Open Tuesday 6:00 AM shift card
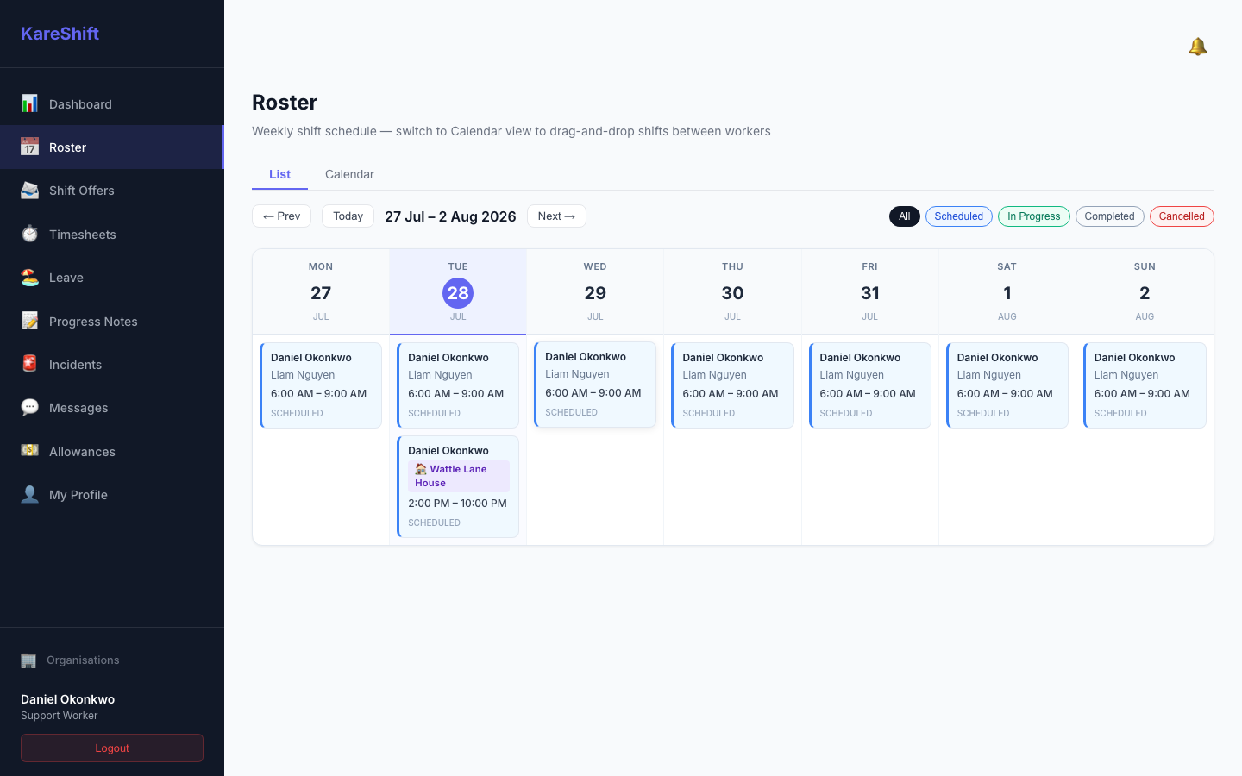 tap(458, 385)
